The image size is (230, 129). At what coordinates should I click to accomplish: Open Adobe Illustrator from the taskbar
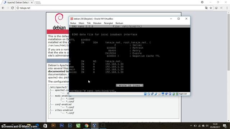[x=54, y=126]
